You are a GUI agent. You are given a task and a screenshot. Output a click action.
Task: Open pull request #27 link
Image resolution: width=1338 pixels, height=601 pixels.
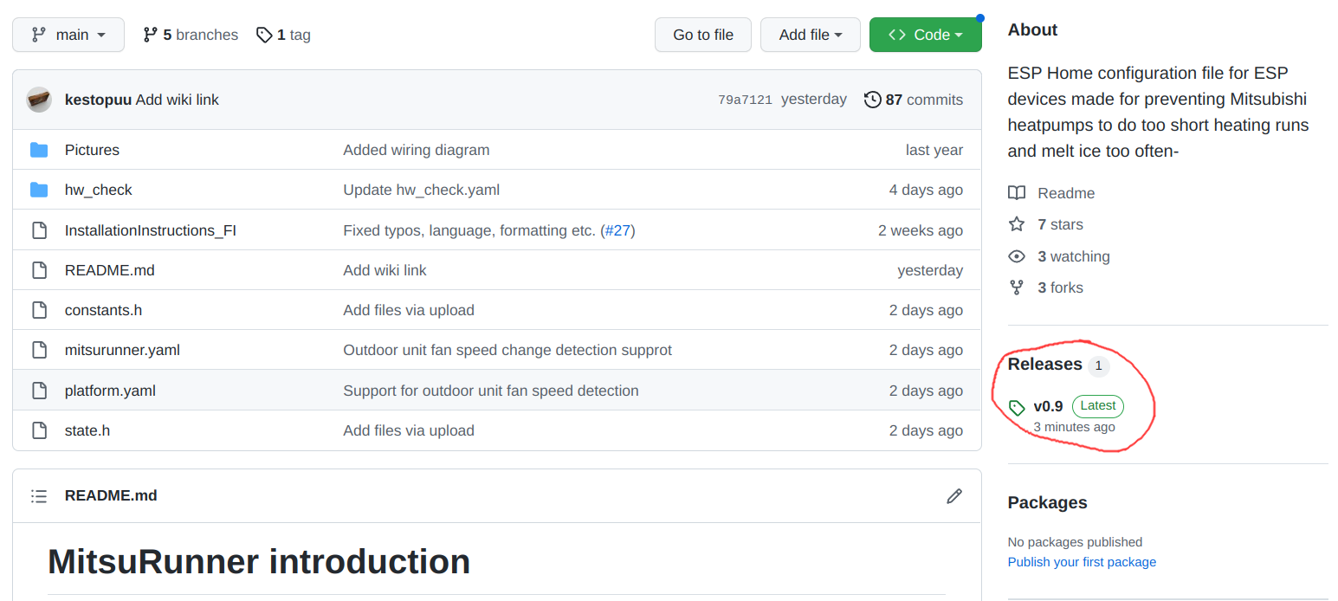(x=618, y=230)
